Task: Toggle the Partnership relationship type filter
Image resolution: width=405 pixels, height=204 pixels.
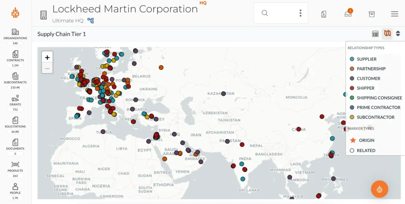Action: coord(371,69)
